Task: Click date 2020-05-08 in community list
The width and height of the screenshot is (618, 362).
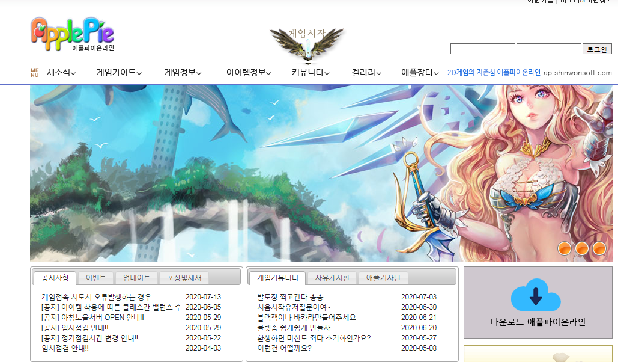Action: click(x=419, y=348)
